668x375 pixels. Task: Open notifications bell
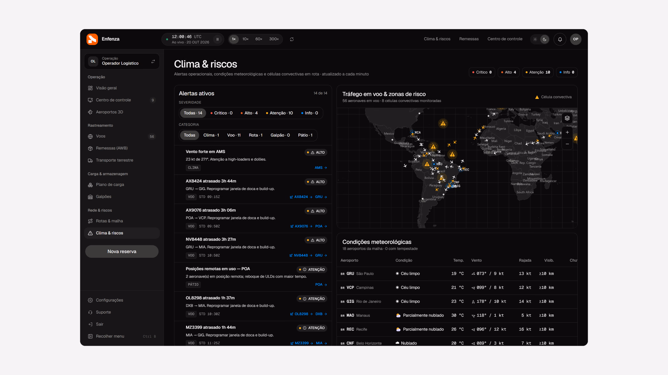tap(560, 39)
